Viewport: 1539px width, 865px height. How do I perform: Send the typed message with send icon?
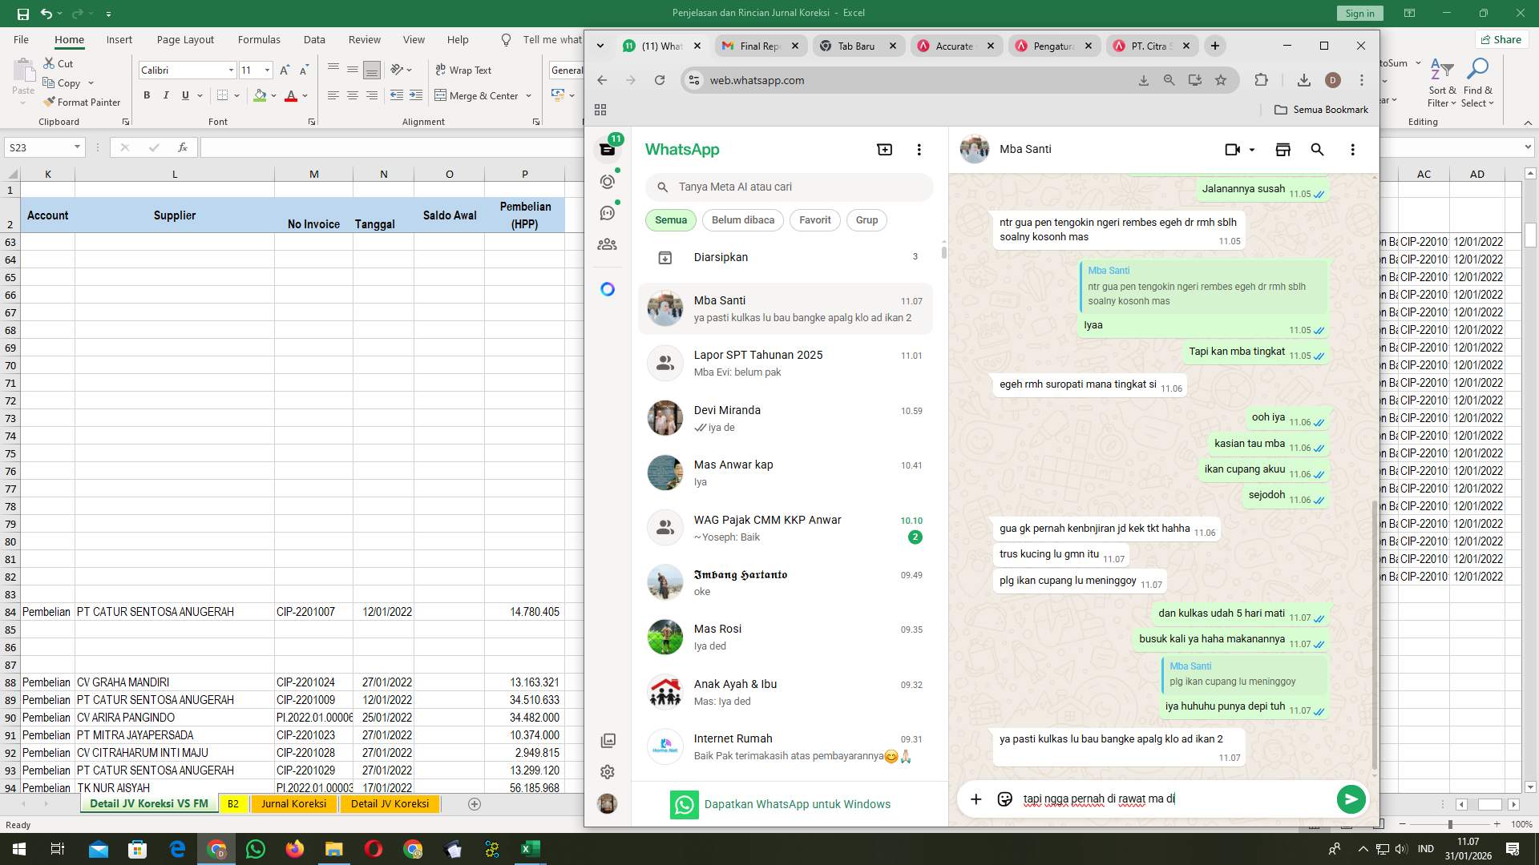(x=1351, y=799)
